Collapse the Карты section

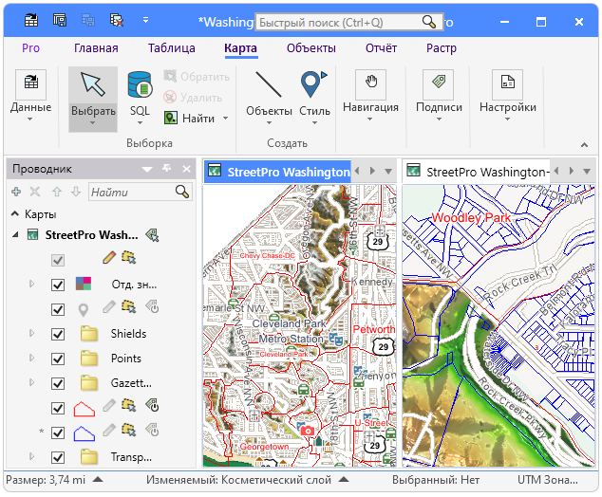coord(15,213)
